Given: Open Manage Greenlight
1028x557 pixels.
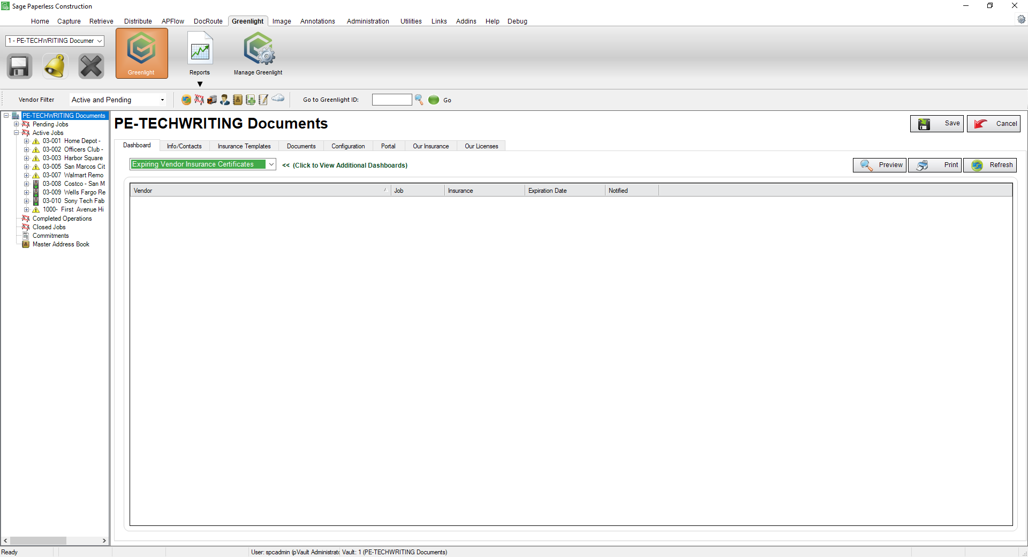Looking at the screenshot, I should coord(258,53).
